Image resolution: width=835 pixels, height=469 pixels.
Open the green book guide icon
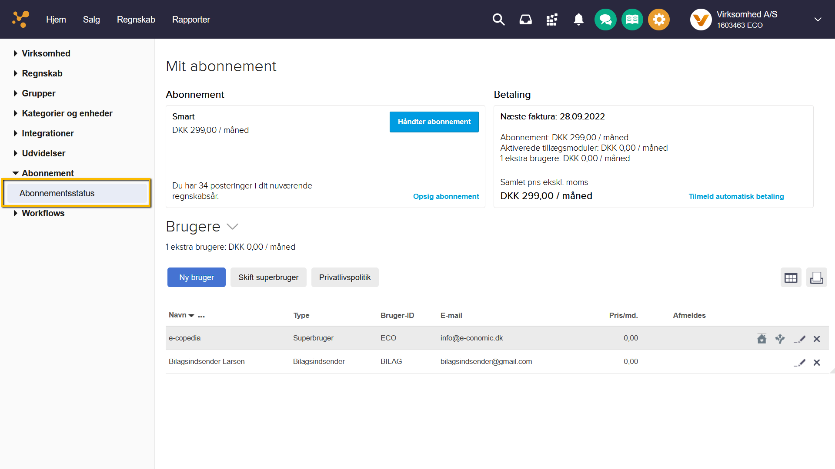click(632, 20)
